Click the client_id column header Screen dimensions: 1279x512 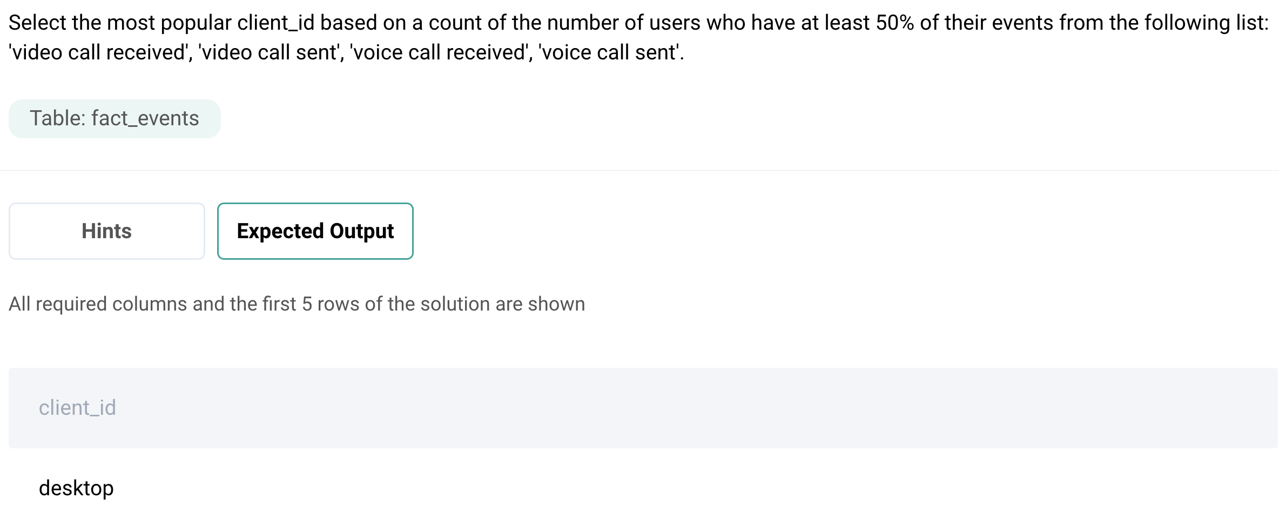[x=77, y=408]
